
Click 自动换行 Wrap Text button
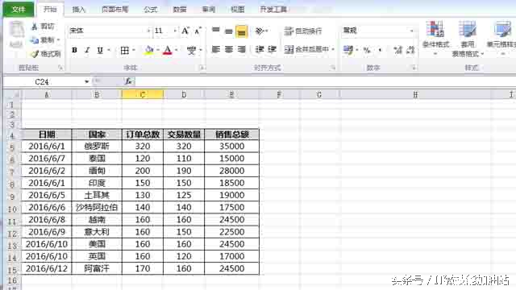303,31
